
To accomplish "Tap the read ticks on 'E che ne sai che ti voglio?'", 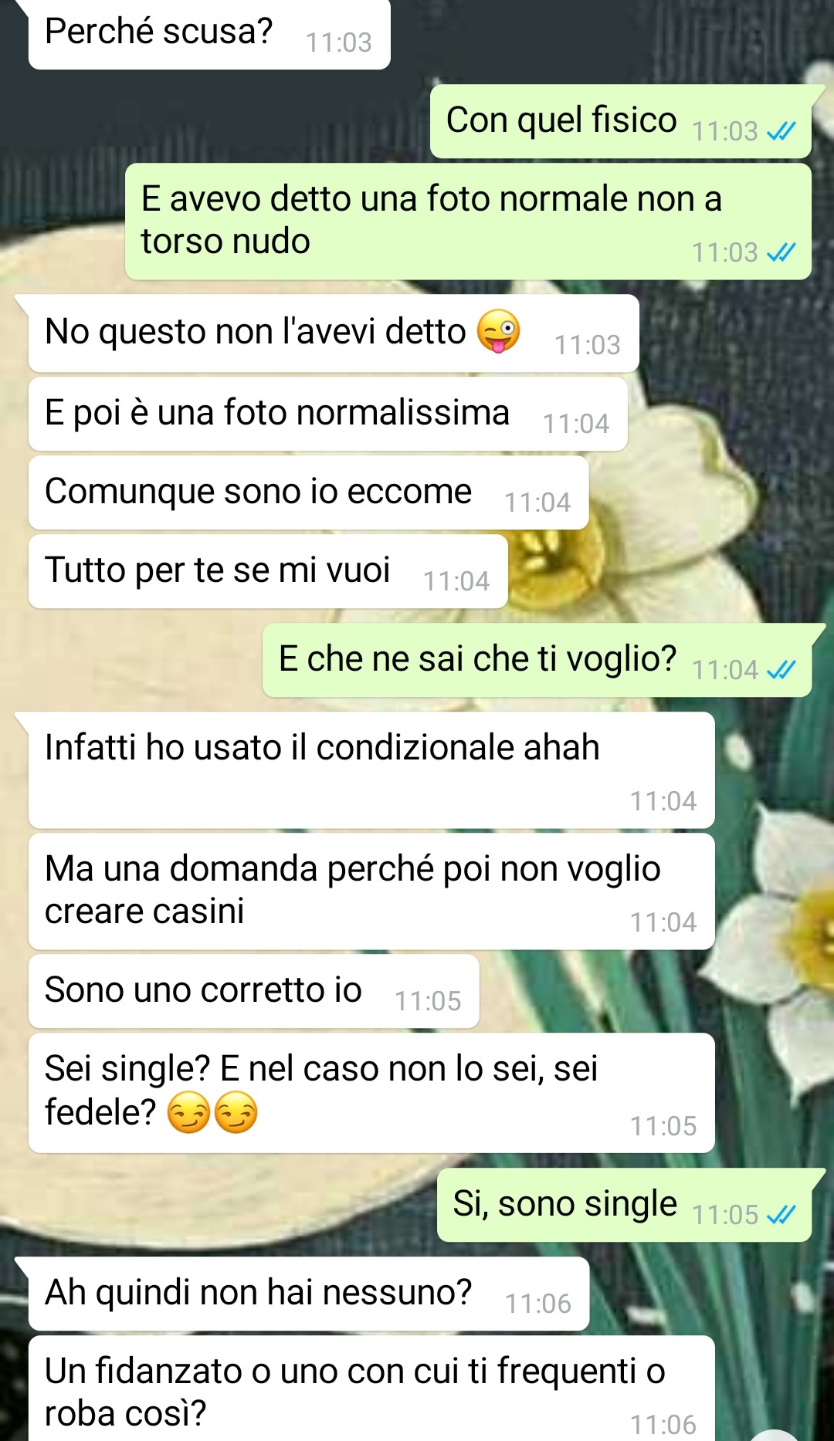I will point(781,670).
